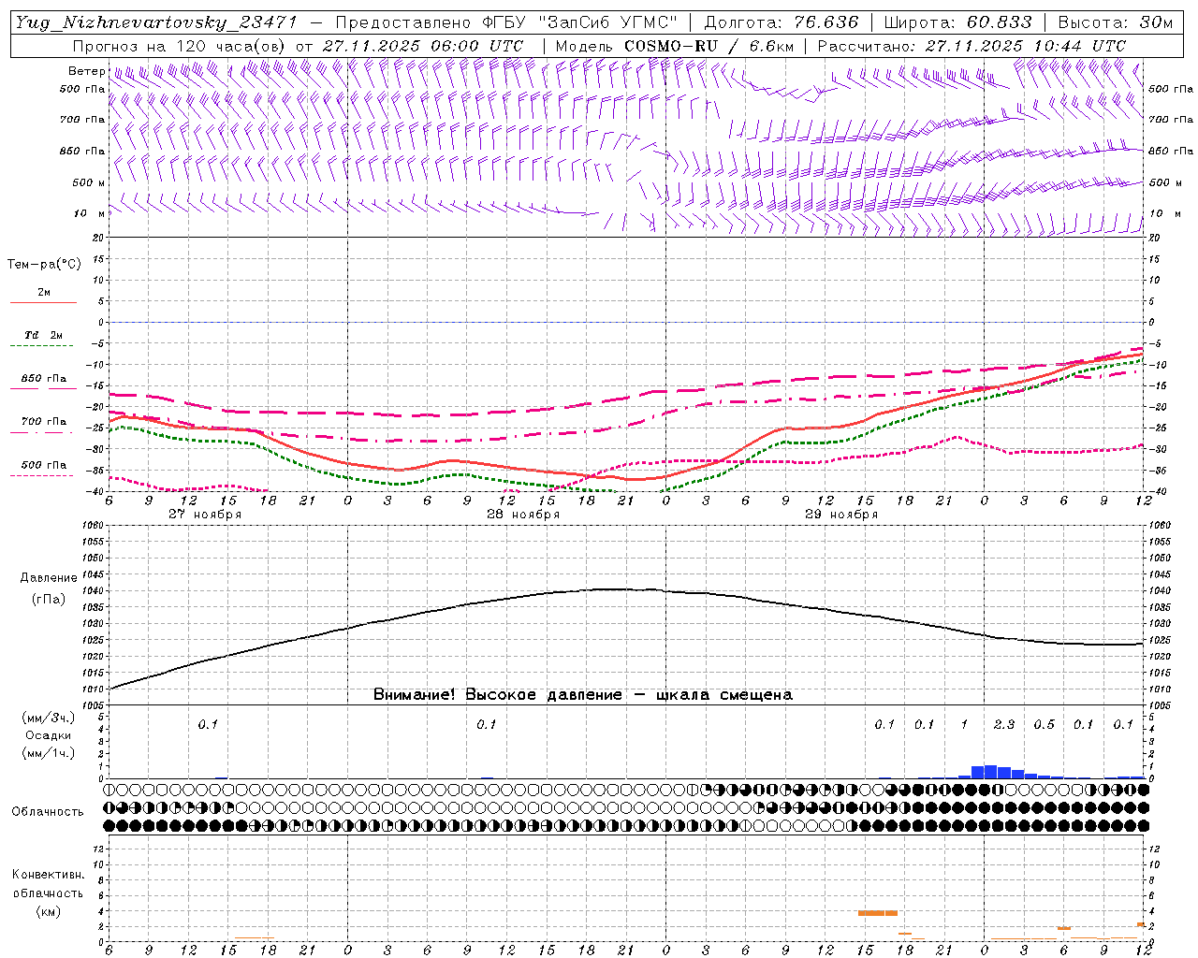Select the (мм/3ч.) unit label
This screenshot has width=1198, height=958.
tap(48, 718)
